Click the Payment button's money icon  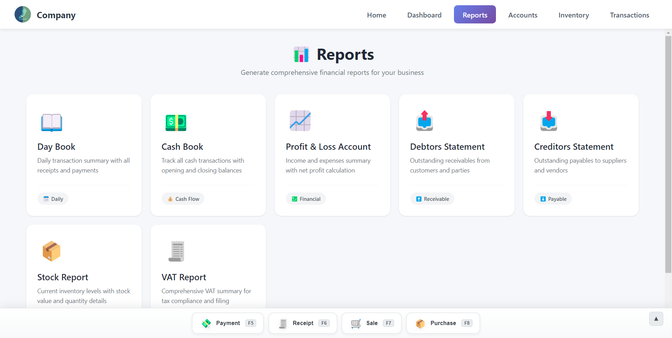tap(206, 323)
